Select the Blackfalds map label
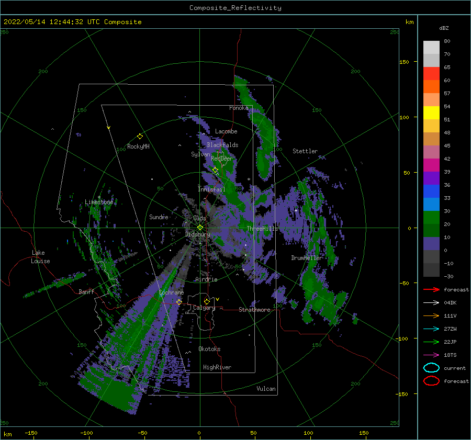The height and width of the screenshot is (440, 471). 222,145
